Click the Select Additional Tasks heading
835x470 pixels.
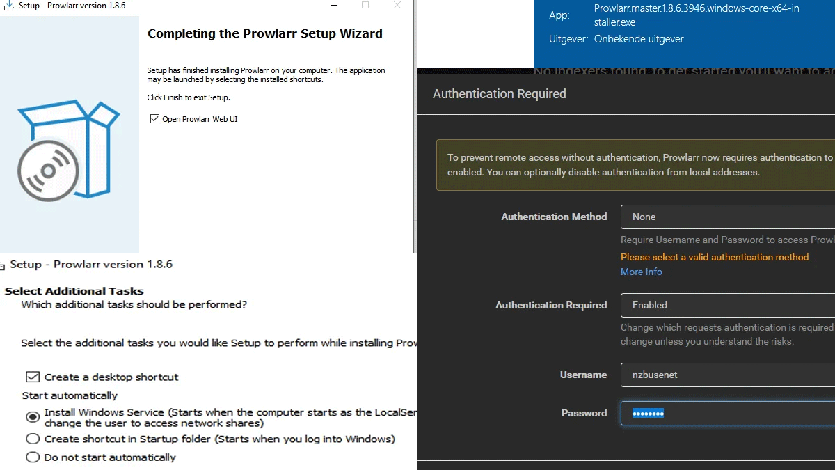click(x=74, y=291)
